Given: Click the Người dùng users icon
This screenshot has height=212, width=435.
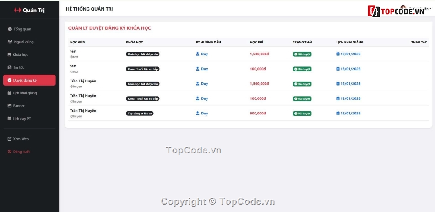Looking at the screenshot, I should click(10, 42).
